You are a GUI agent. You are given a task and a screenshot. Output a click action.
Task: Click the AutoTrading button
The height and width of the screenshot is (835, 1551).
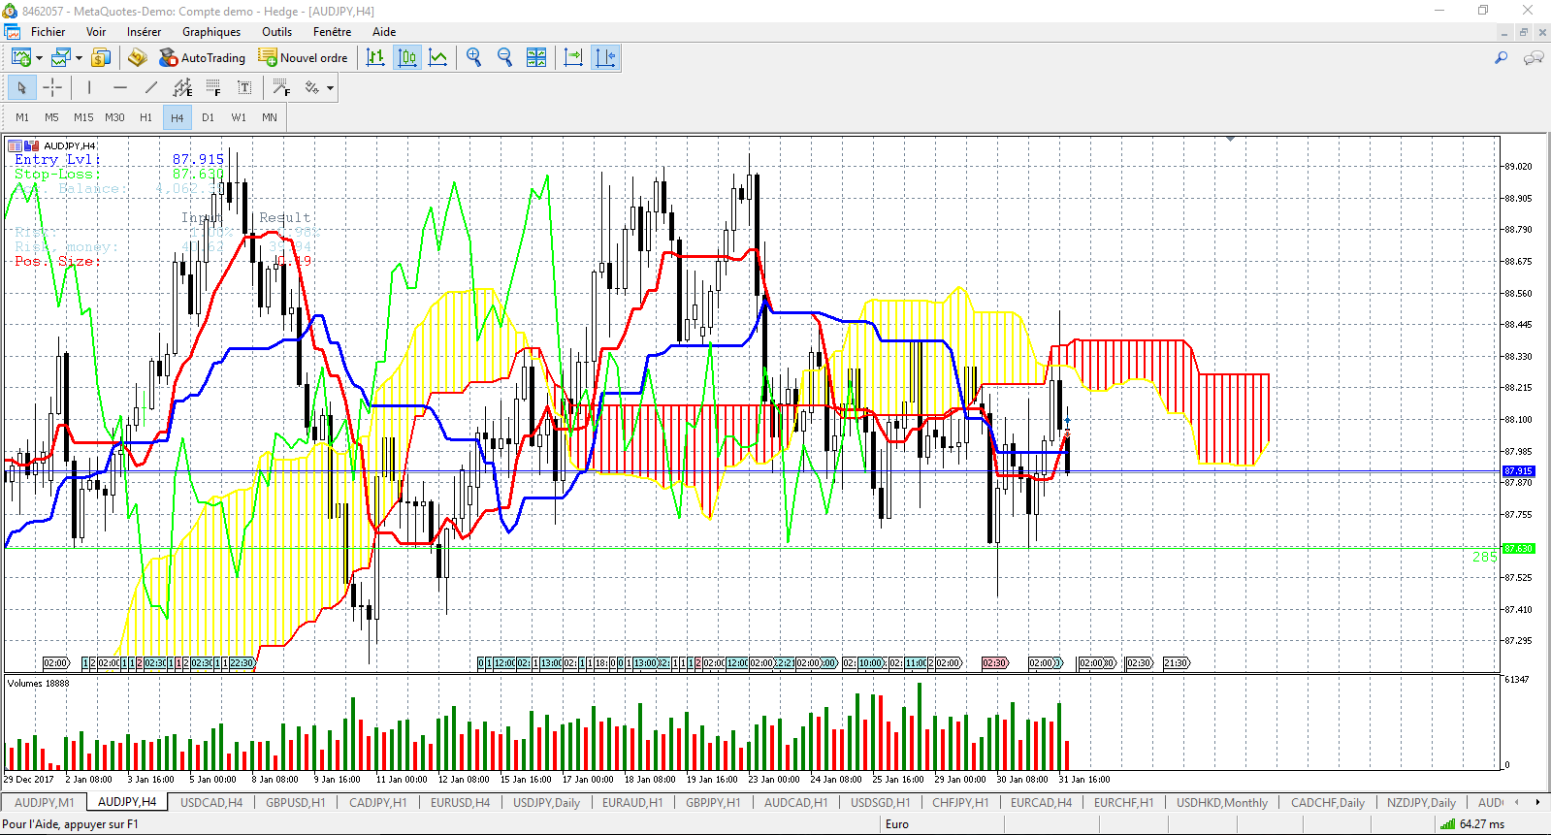(x=202, y=57)
